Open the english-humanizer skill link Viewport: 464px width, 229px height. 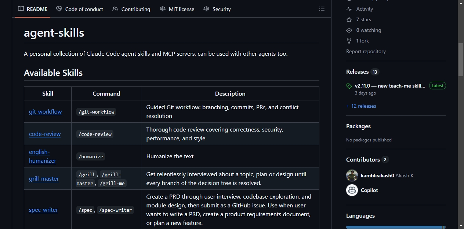point(43,156)
